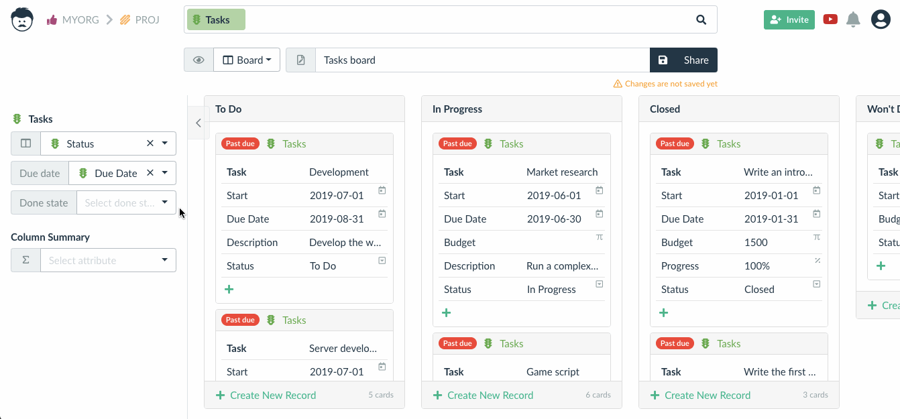Screen dimensions: 900x419
Task: Open the user profile avatar
Action: (881, 19)
